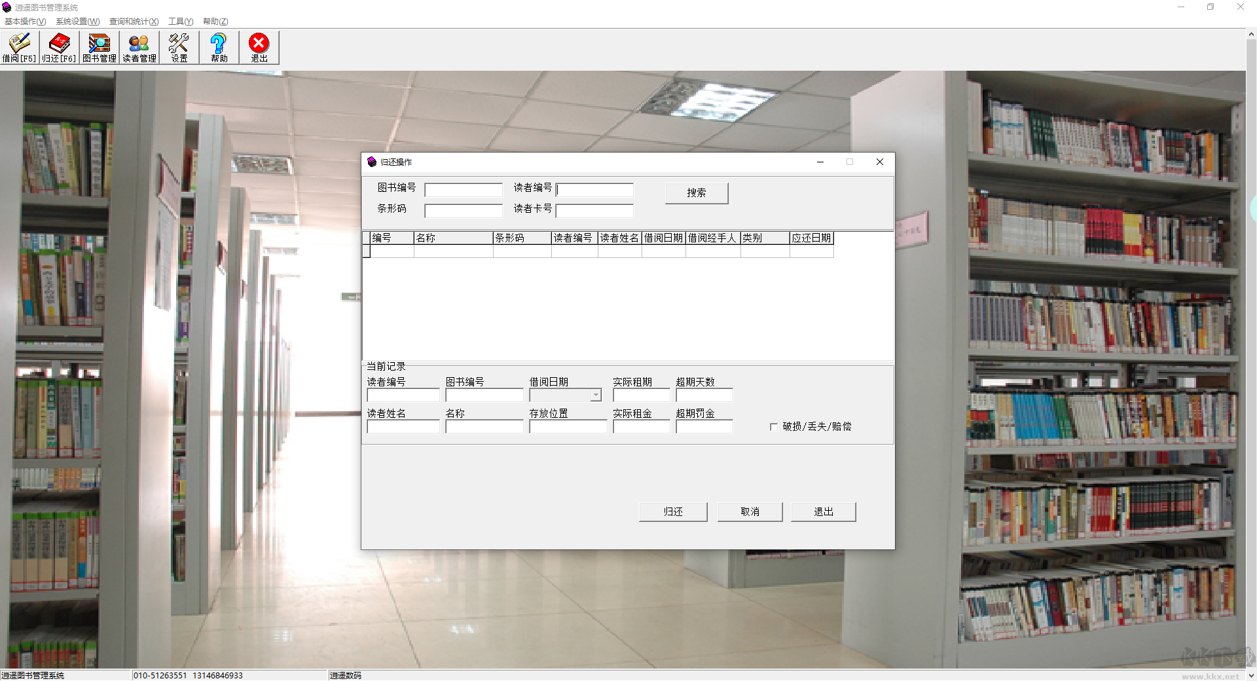Click the 条形码 search input field
The image size is (1257, 681).
[464, 211]
